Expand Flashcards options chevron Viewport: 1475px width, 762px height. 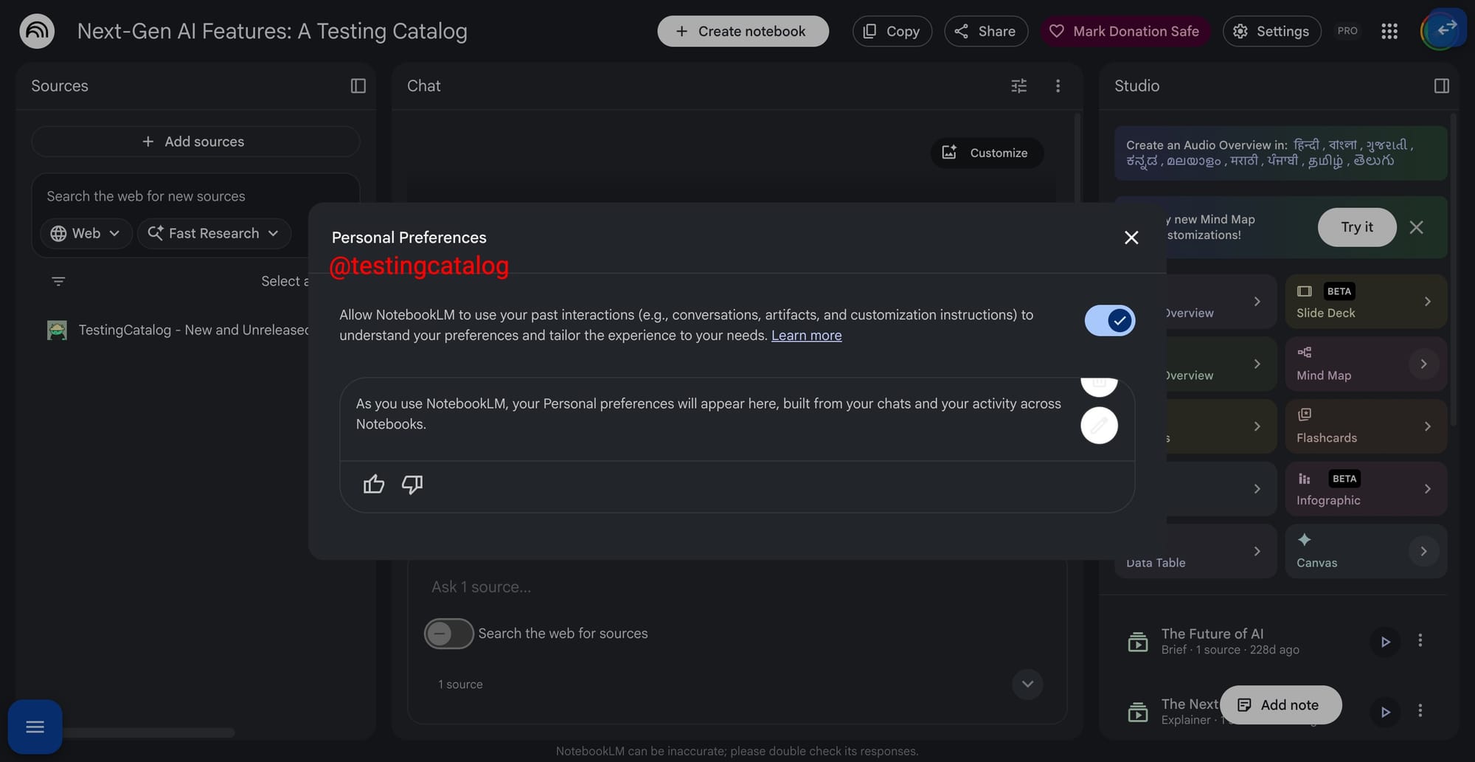point(1428,426)
